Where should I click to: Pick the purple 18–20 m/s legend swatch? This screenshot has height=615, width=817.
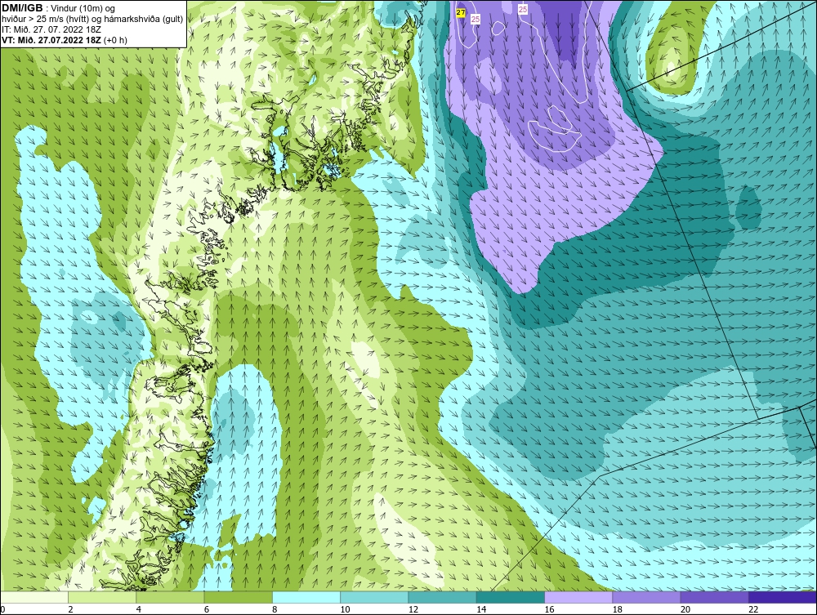[x=646, y=597]
